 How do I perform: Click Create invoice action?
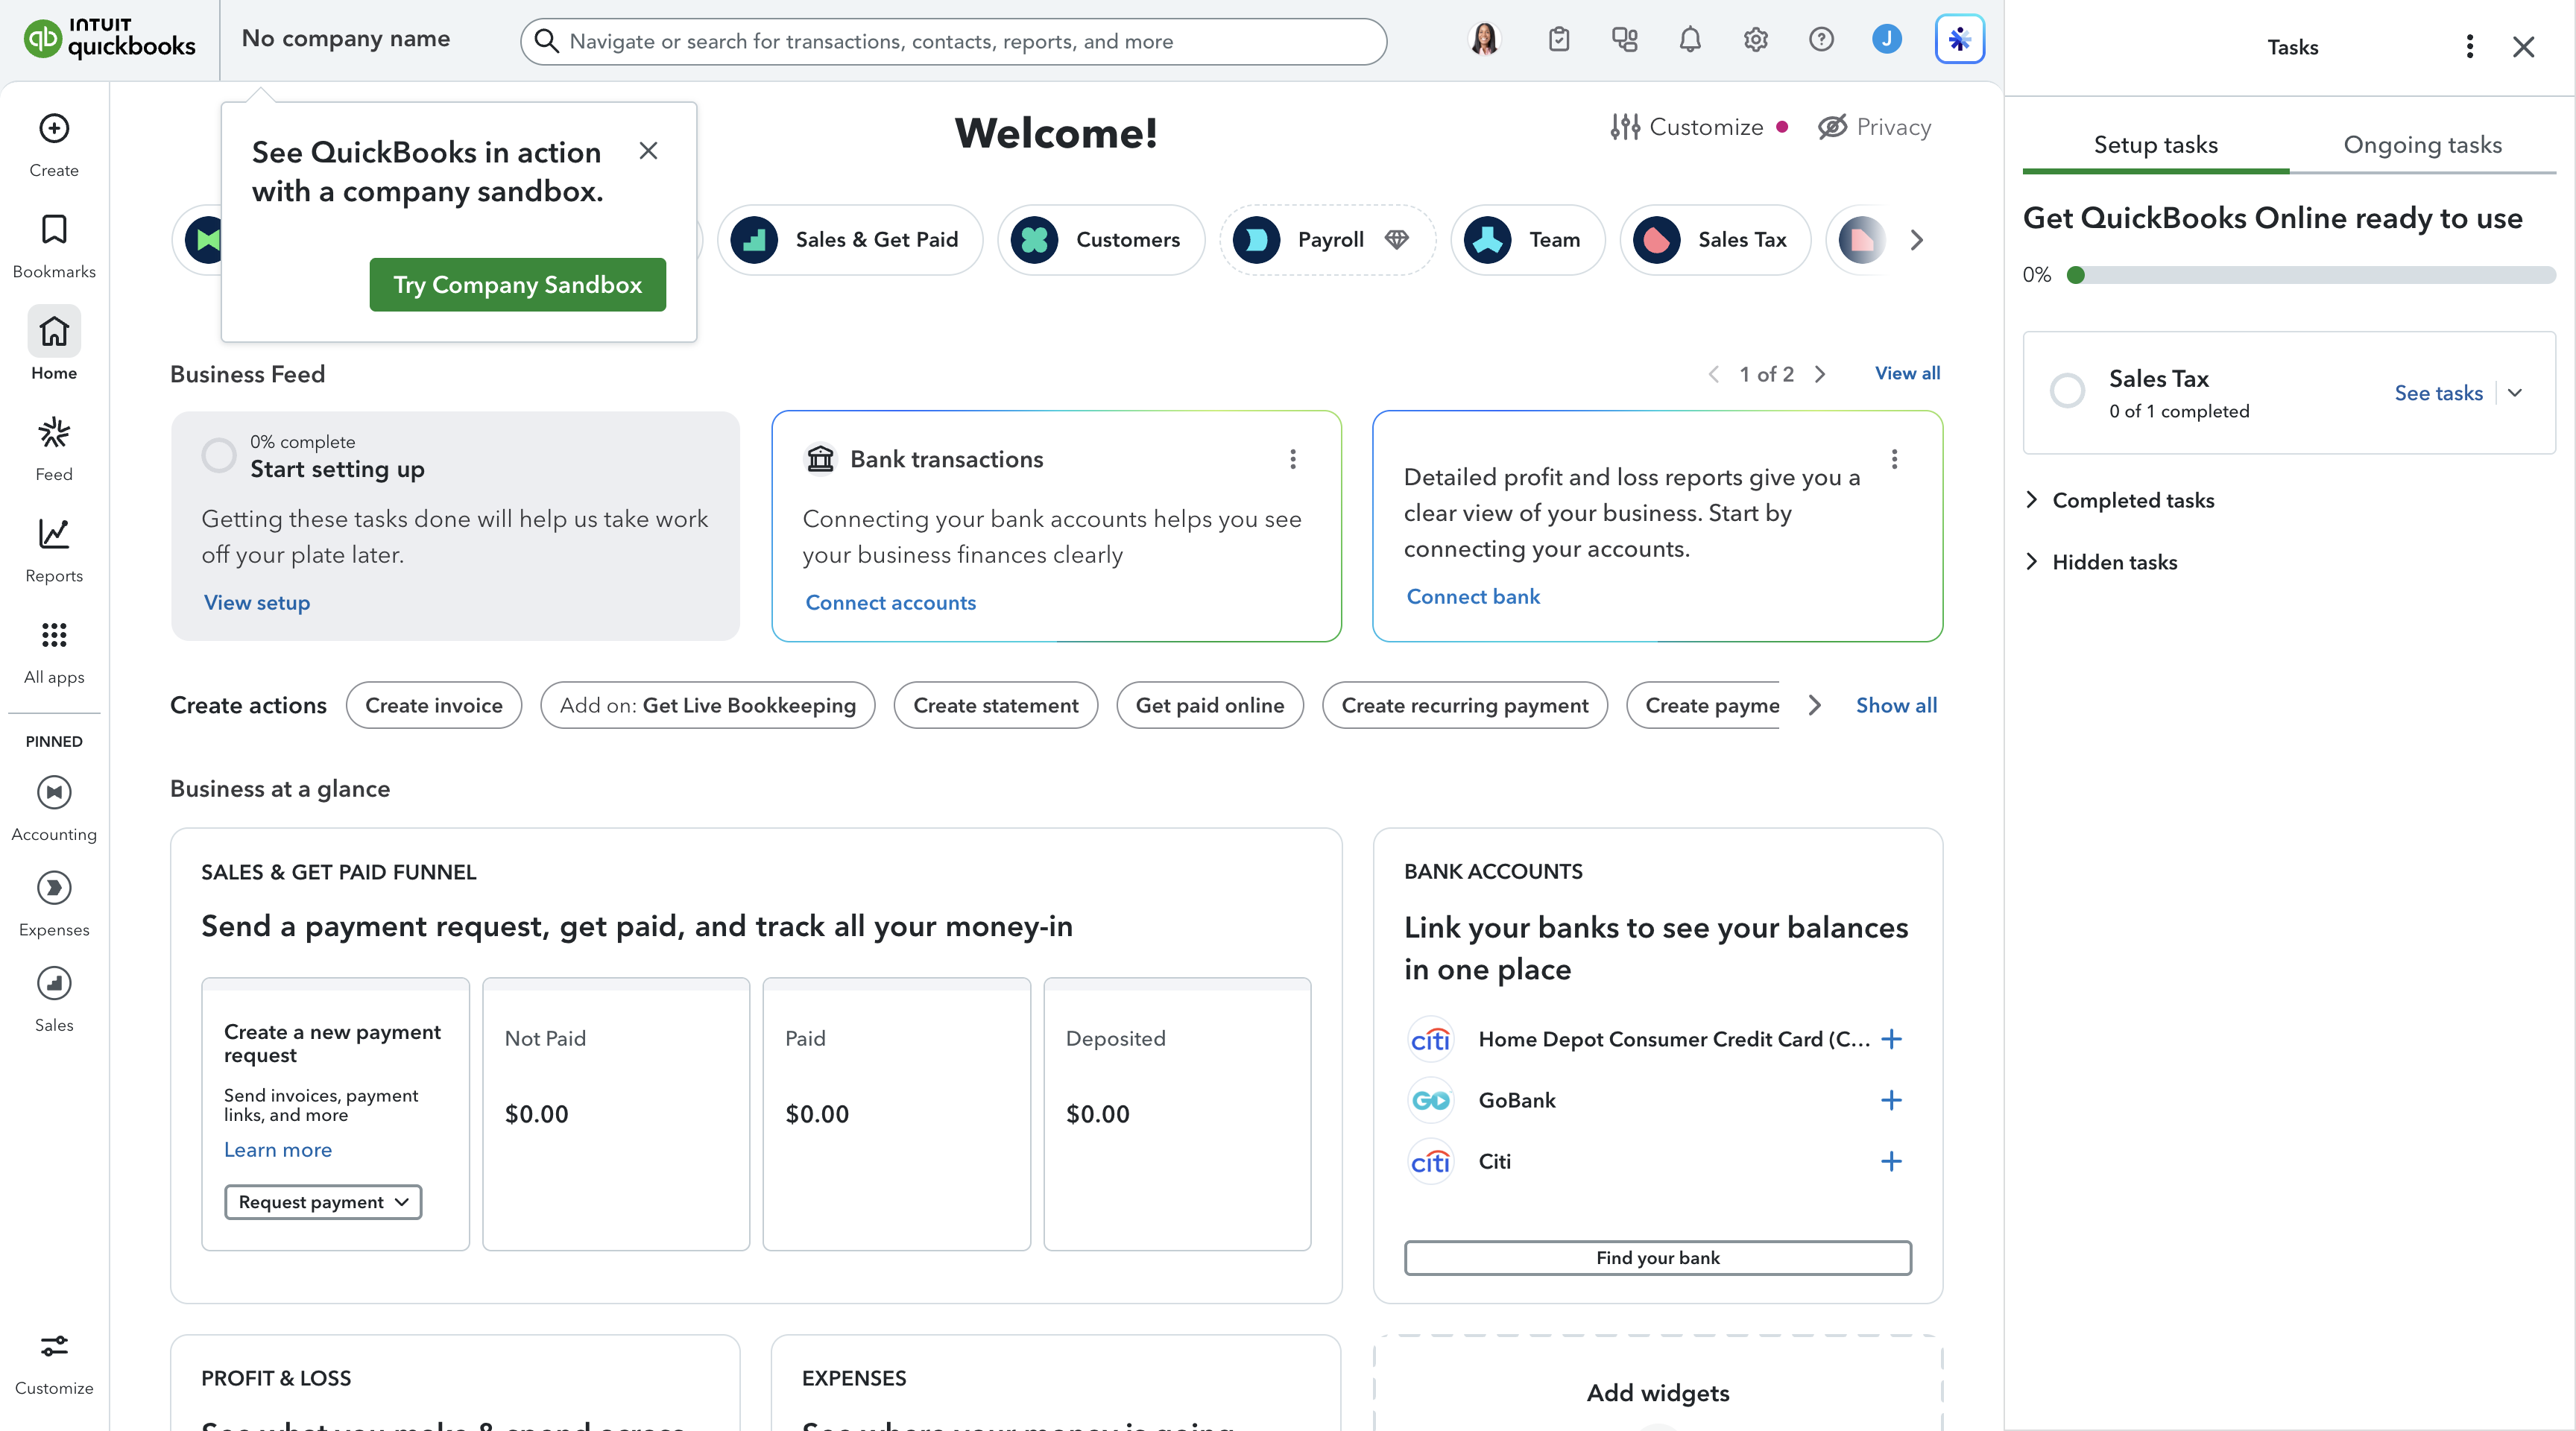click(434, 705)
